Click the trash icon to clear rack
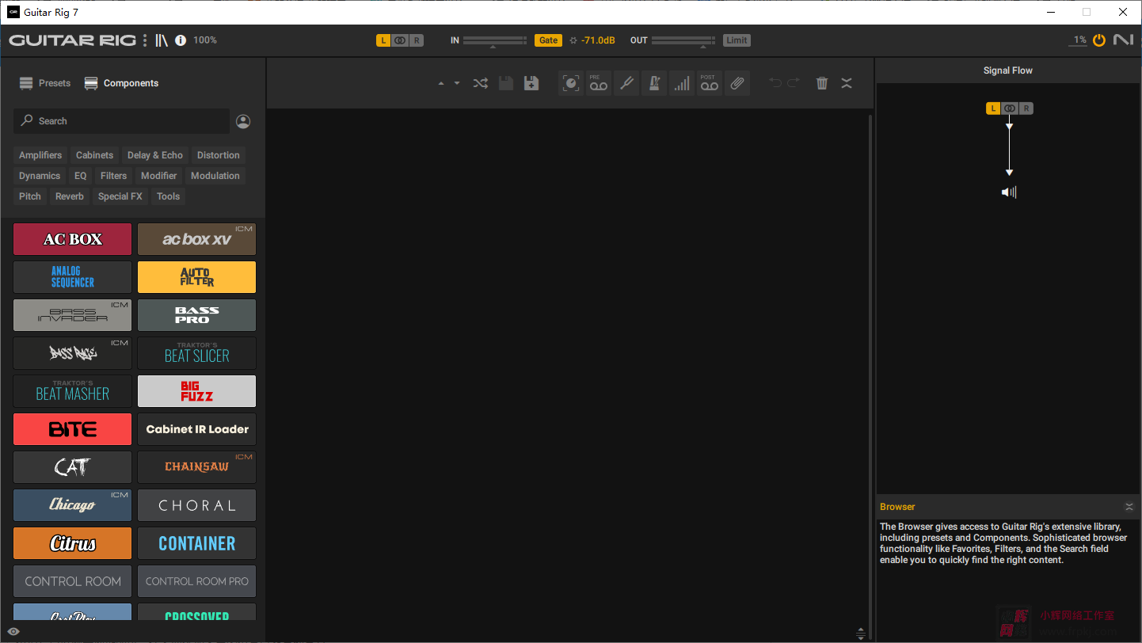The image size is (1142, 643). coord(822,83)
